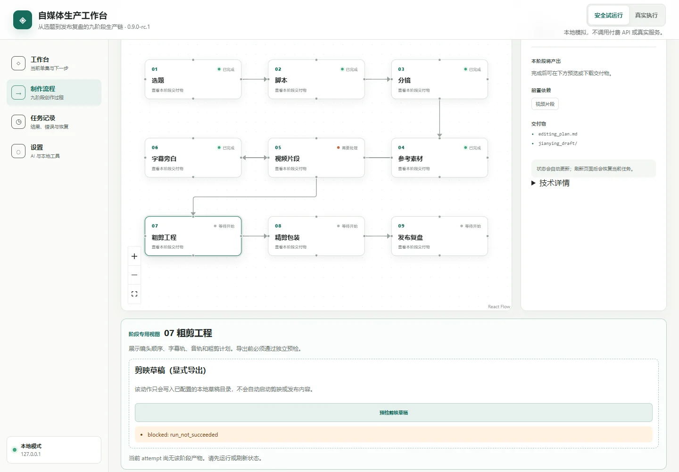Click the app logo diamond icon
Image resolution: width=679 pixels, height=472 pixels.
pos(23,20)
